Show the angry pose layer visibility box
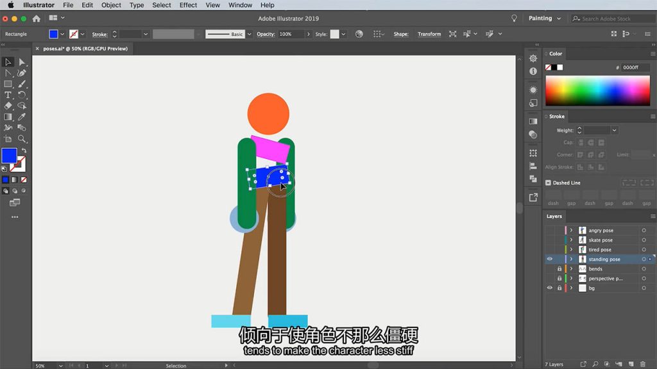 [x=549, y=230]
